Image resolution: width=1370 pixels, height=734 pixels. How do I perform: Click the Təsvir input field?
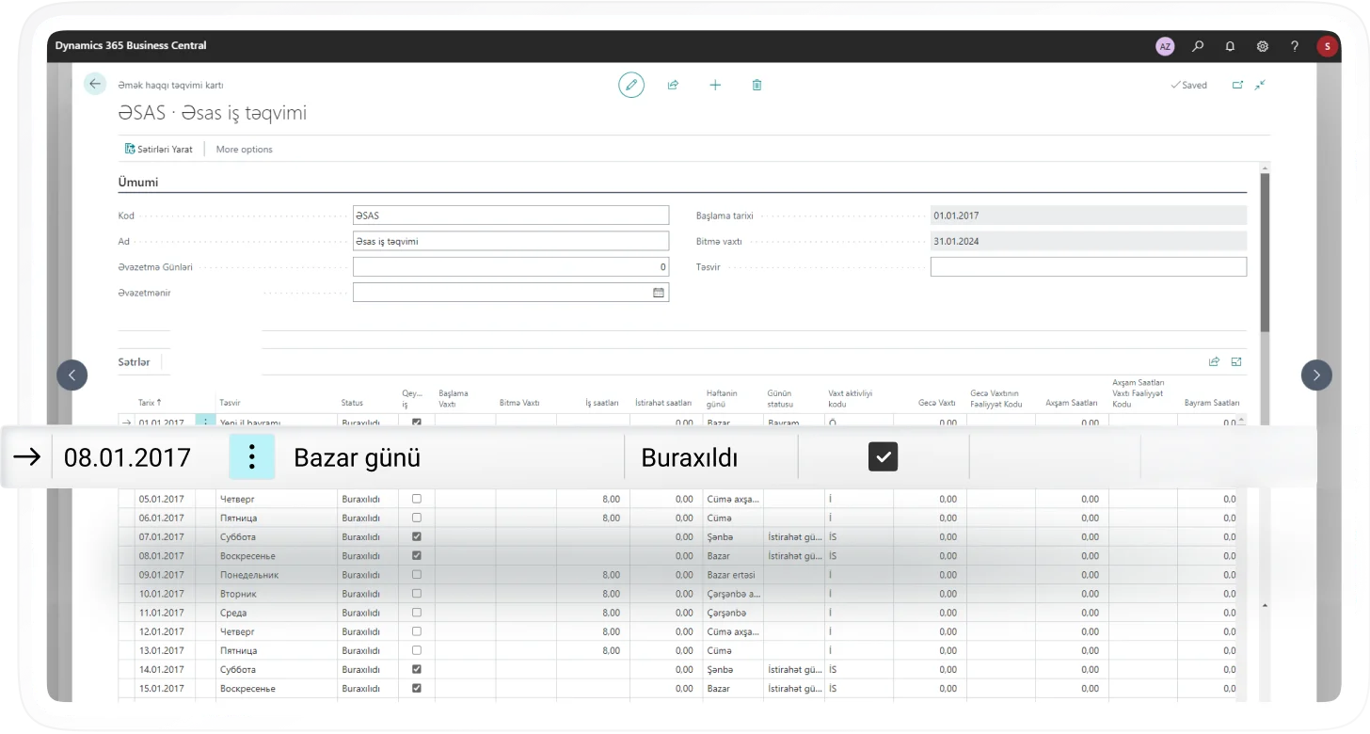pyautogui.click(x=1088, y=267)
